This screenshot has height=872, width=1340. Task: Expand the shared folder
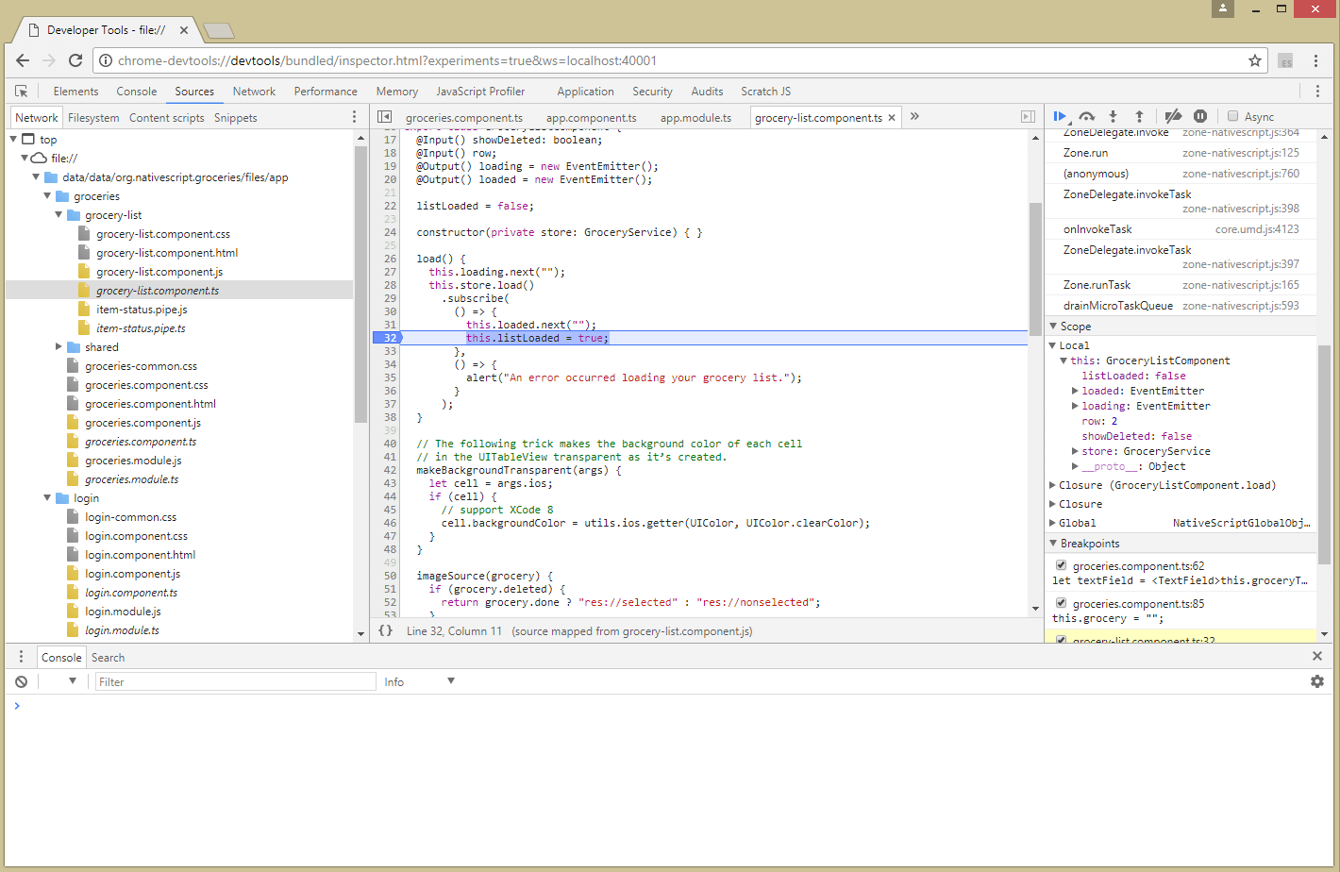(x=59, y=347)
